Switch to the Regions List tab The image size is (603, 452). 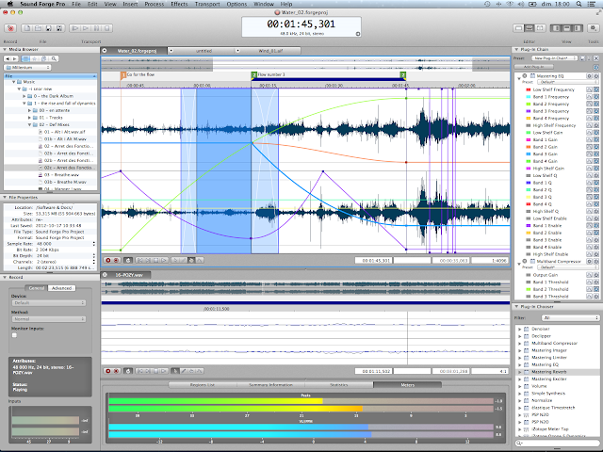coord(203,385)
